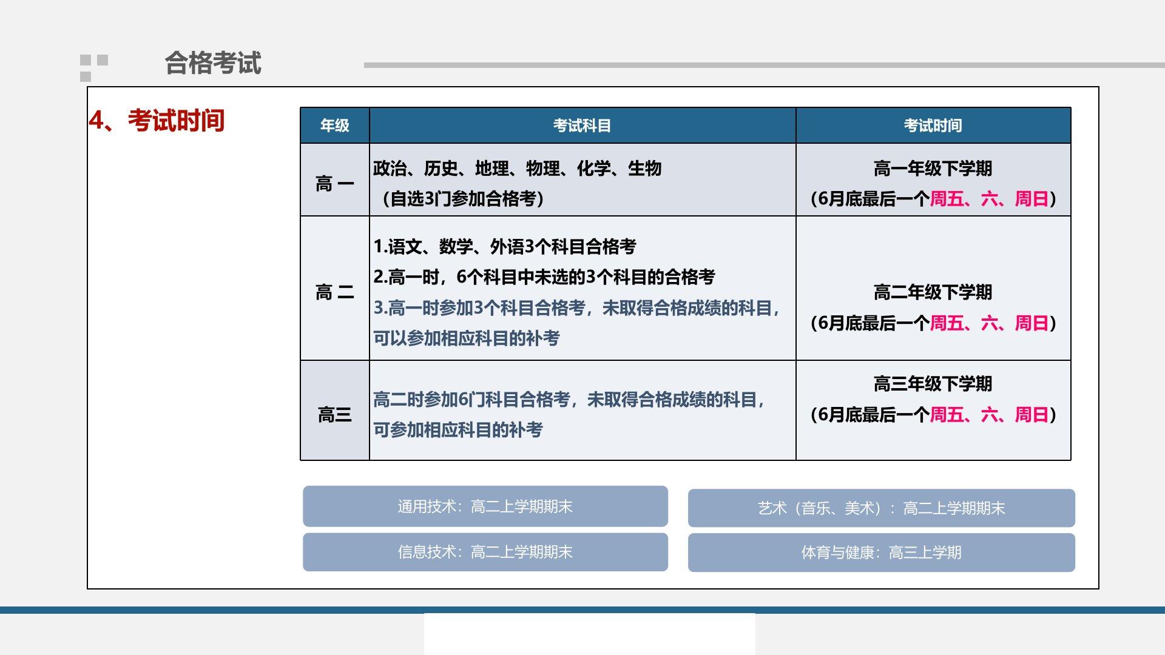The image size is (1165, 655).
Task: Click the 艺术(音乐、美术) box
Action: pyautogui.click(x=881, y=508)
